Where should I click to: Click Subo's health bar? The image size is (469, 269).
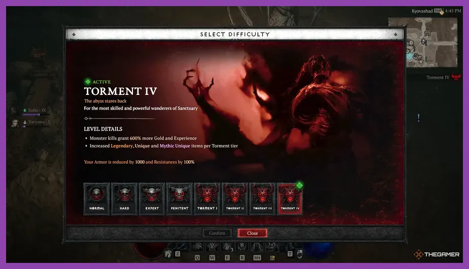point(36,115)
